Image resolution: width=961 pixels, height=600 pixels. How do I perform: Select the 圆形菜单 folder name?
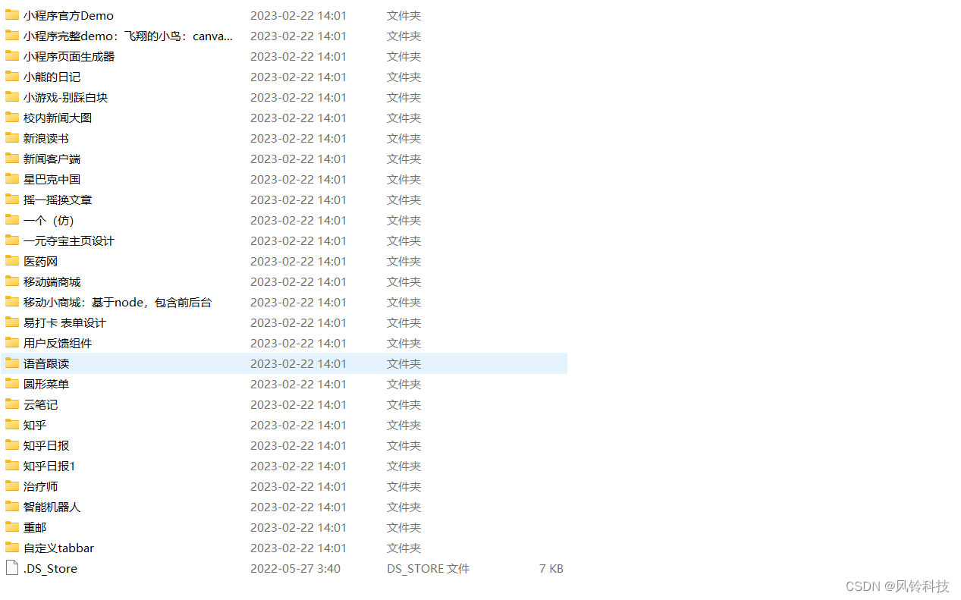tap(46, 384)
